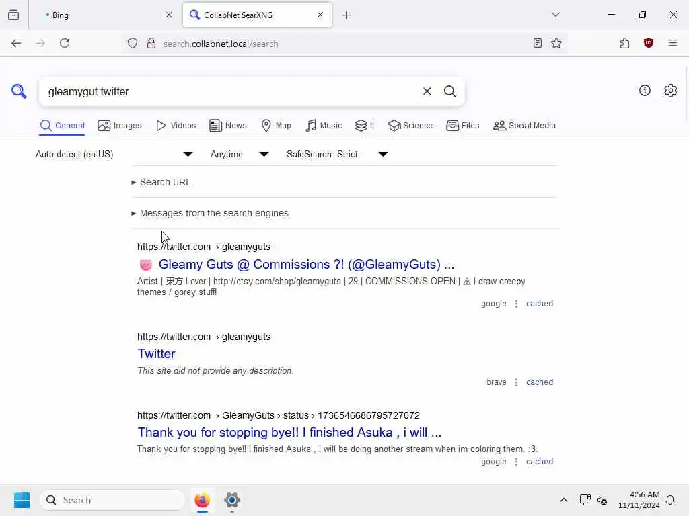Image resolution: width=689 pixels, height=516 pixels.
Task: Submit search with the magnifier button
Action: click(x=449, y=91)
